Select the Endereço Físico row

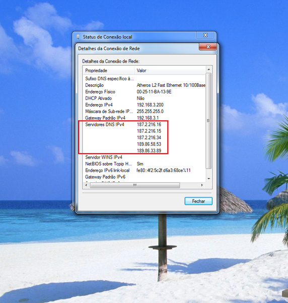coord(145,92)
